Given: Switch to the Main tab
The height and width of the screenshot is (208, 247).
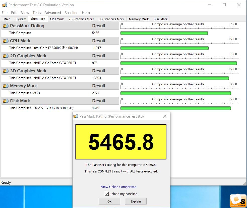Looking at the screenshot, I should pyautogui.click(x=7, y=19).
